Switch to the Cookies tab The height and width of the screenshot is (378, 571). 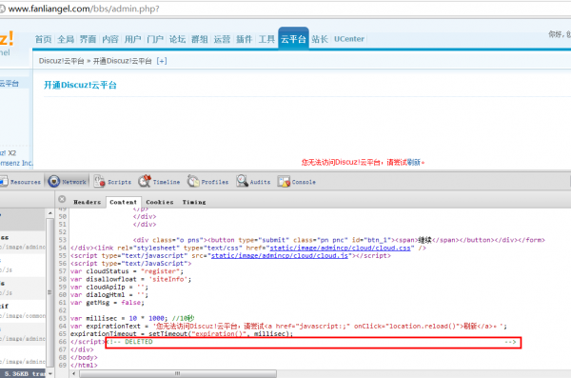(x=160, y=202)
